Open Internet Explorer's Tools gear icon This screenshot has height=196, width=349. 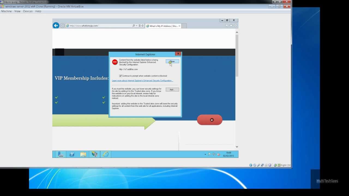point(236,26)
